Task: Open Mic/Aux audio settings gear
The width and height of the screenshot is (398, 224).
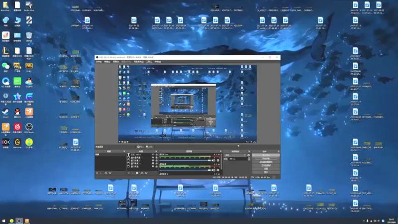Action: [x=218, y=160]
